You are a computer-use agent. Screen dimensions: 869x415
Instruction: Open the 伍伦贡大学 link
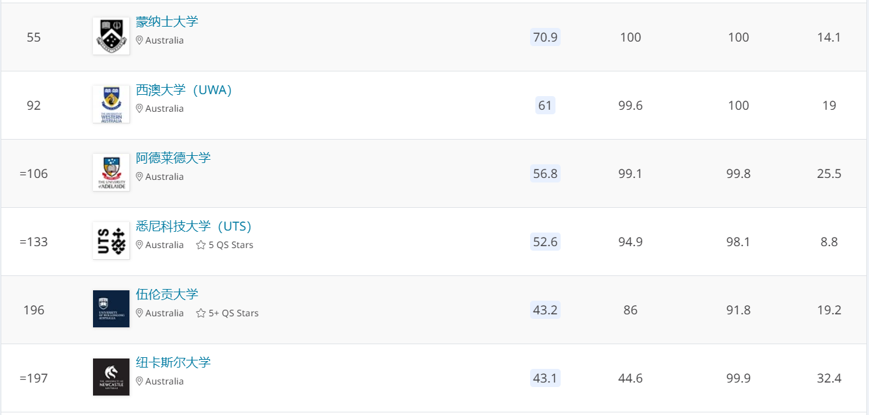coord(167,294)
